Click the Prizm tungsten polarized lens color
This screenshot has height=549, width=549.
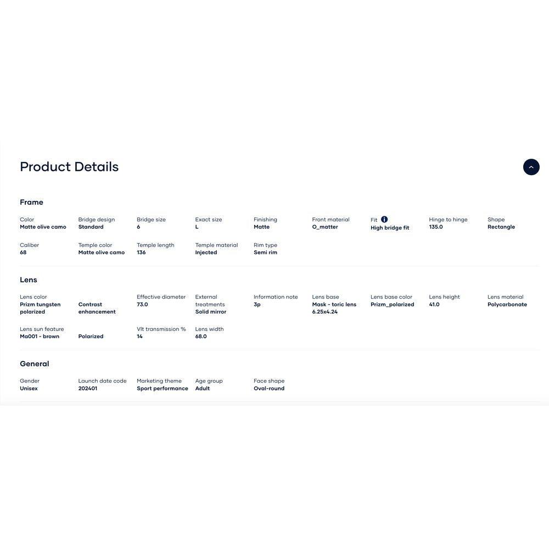point(40,308)
